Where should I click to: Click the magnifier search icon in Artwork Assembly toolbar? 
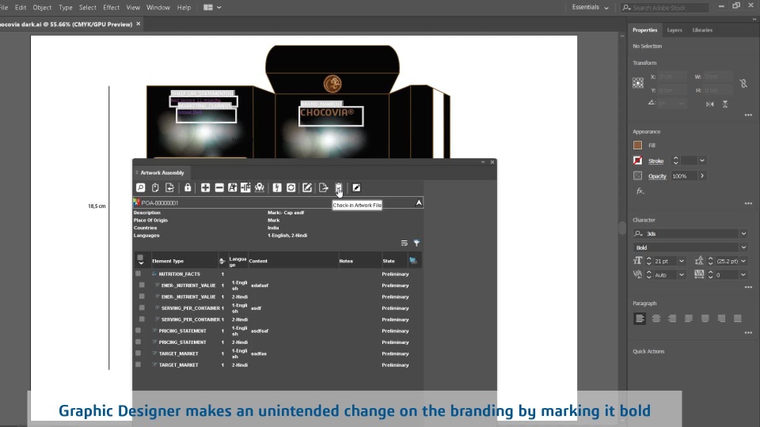[141, 188]
